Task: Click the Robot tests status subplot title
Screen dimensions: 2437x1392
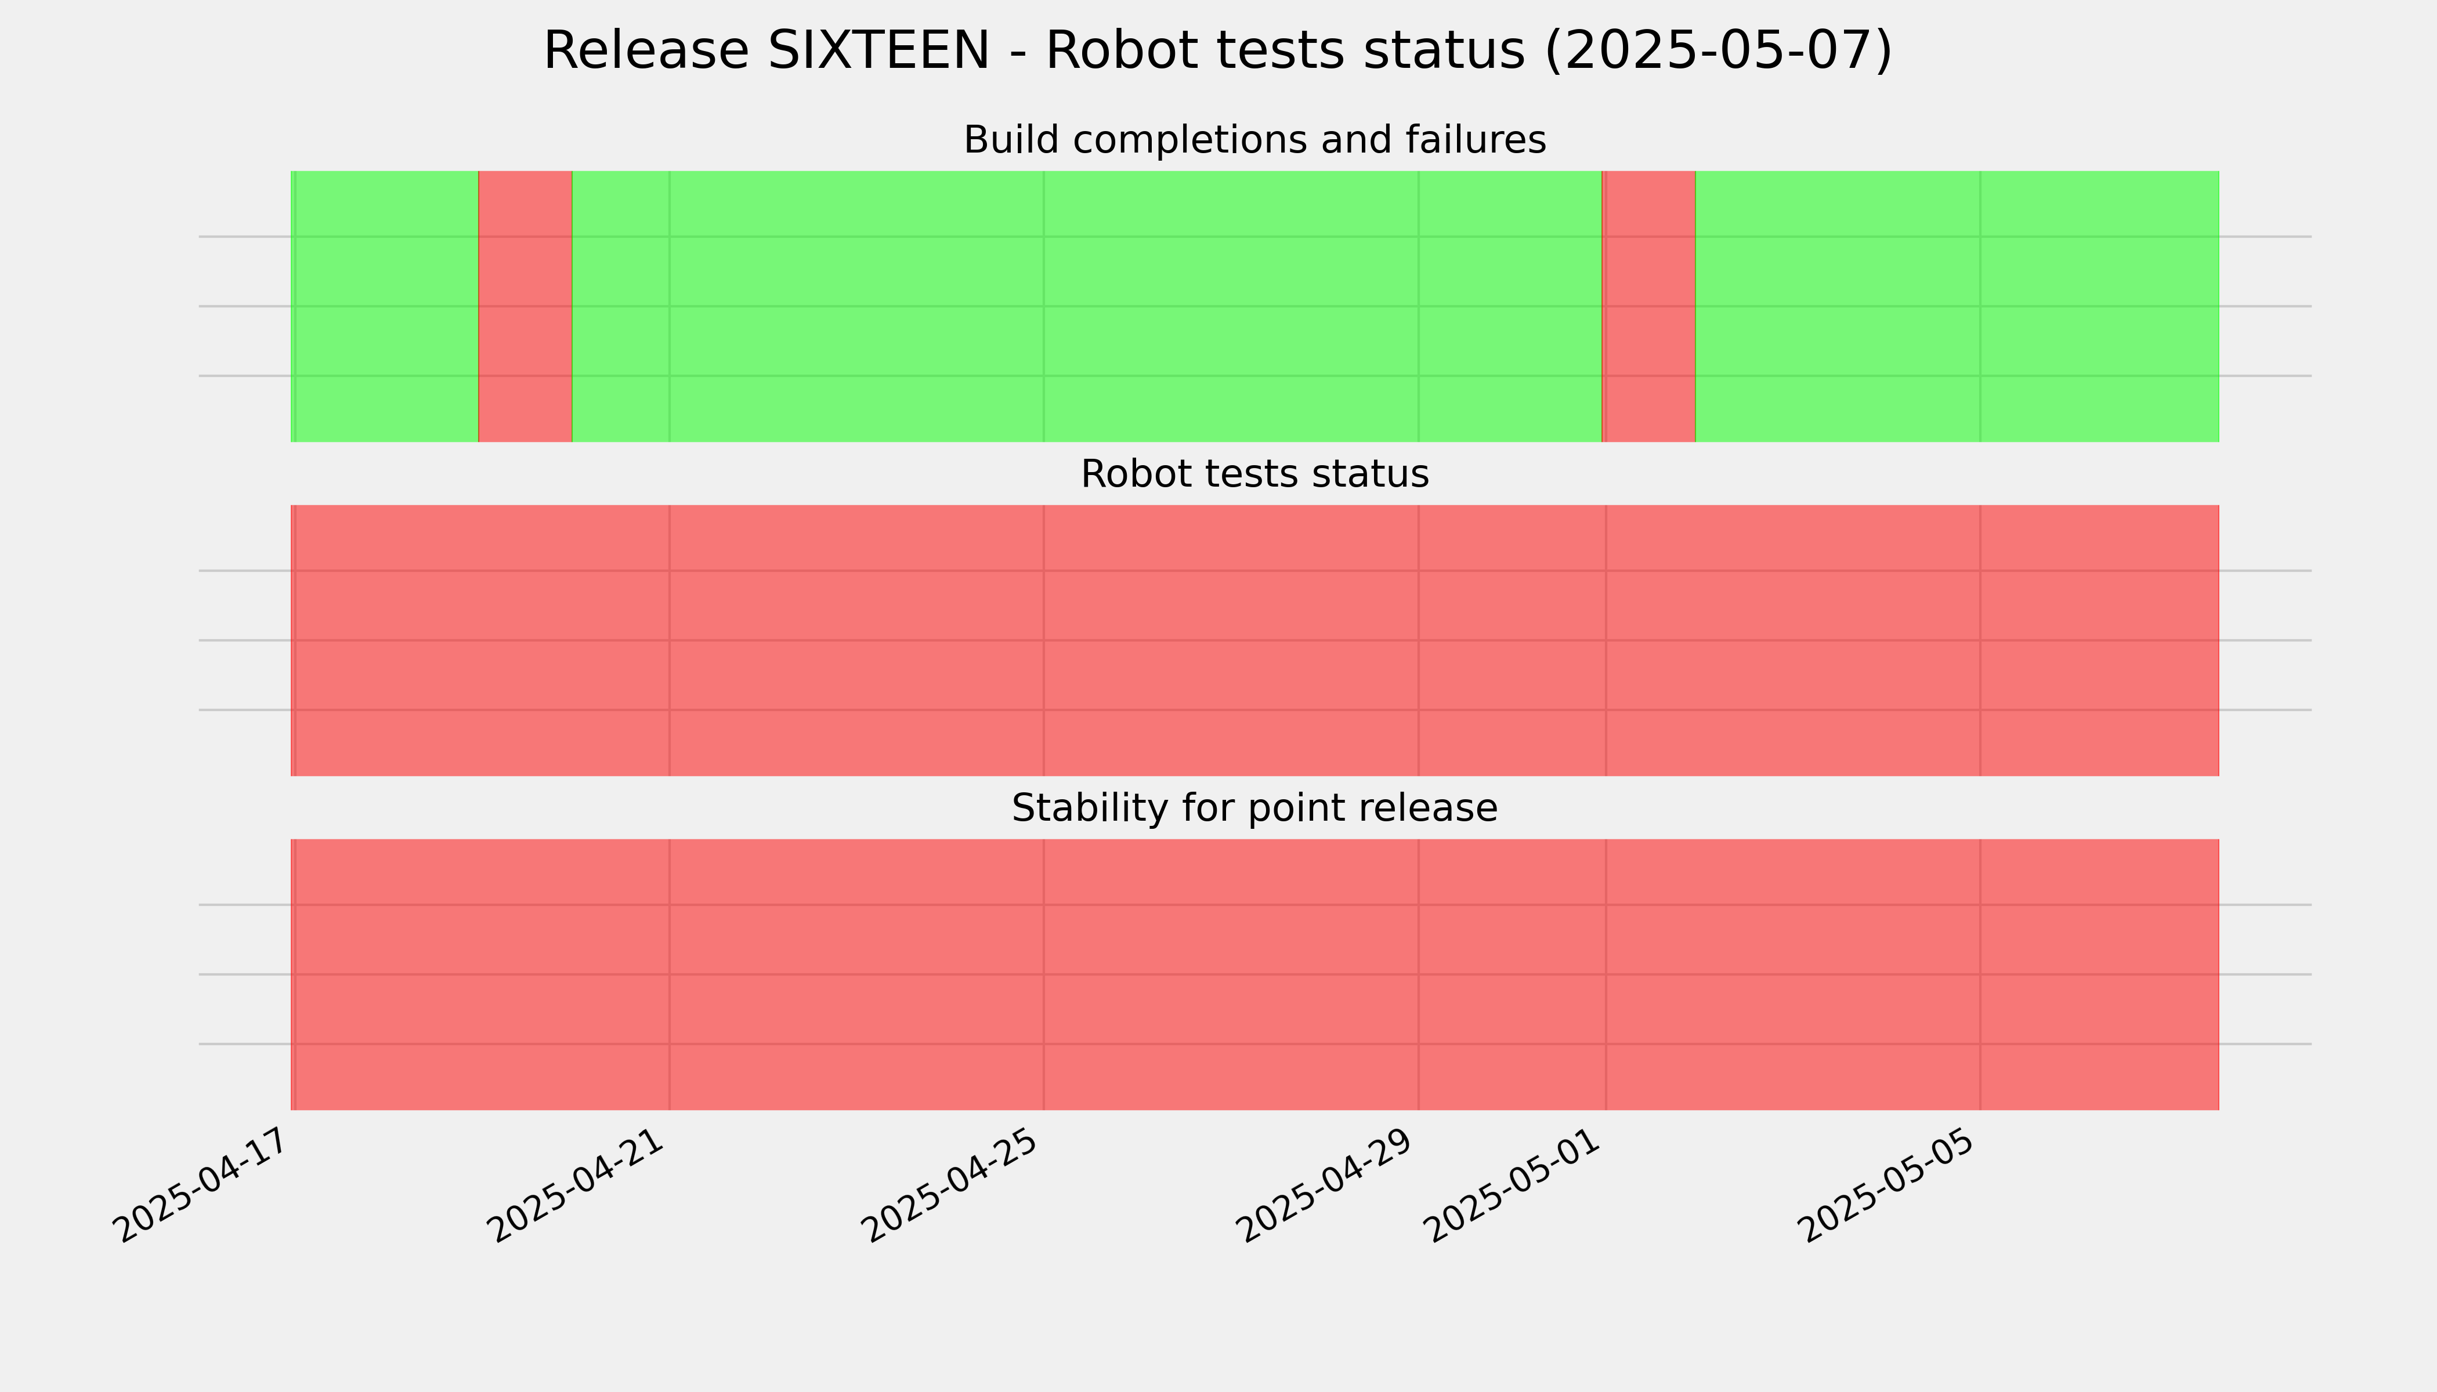Action: (x=1254, y=474)
